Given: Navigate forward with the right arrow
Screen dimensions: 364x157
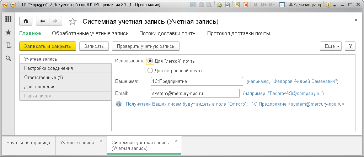Looking at the screenshot, I should pyautogui.click(x=55, y=21).
